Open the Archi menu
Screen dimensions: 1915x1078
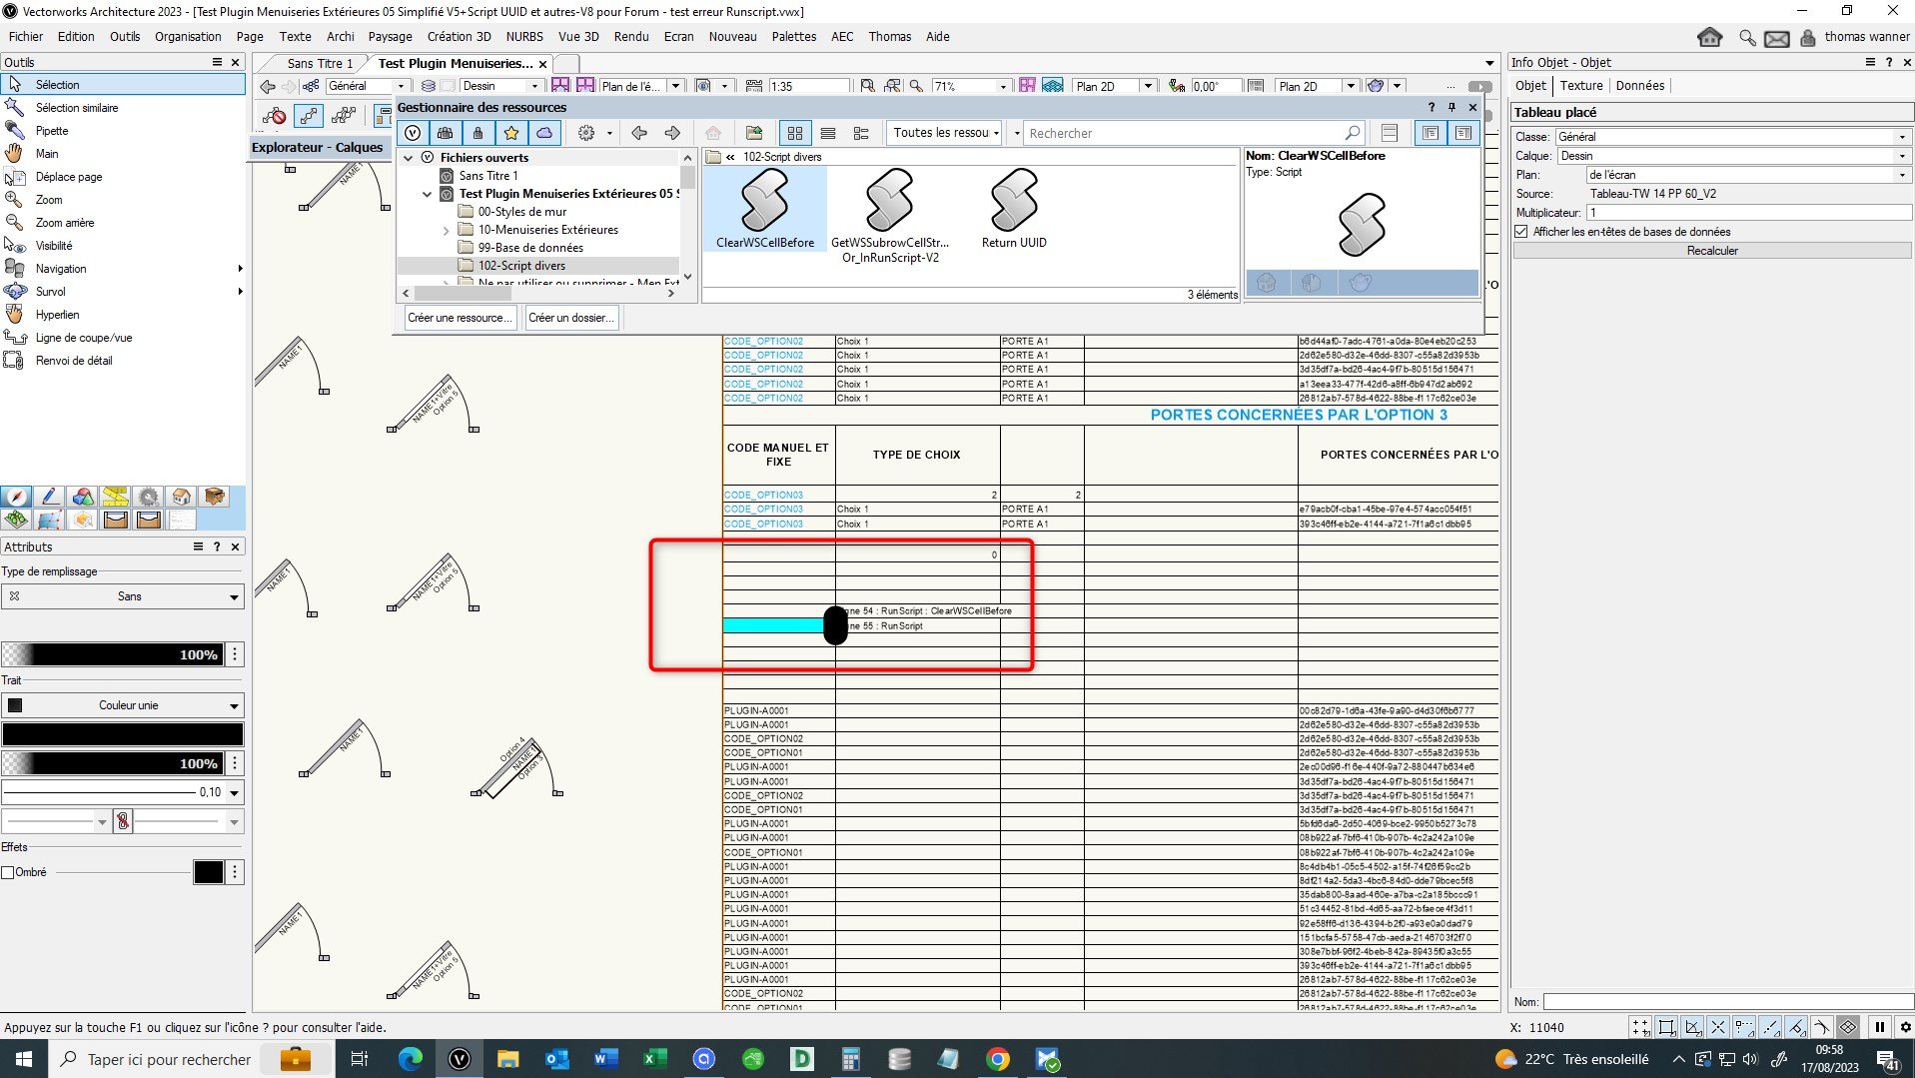pos(340,37)
